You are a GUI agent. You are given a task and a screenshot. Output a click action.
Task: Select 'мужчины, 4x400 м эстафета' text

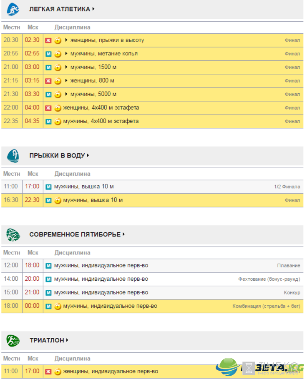pyautogui.click(x=101, y=121)
